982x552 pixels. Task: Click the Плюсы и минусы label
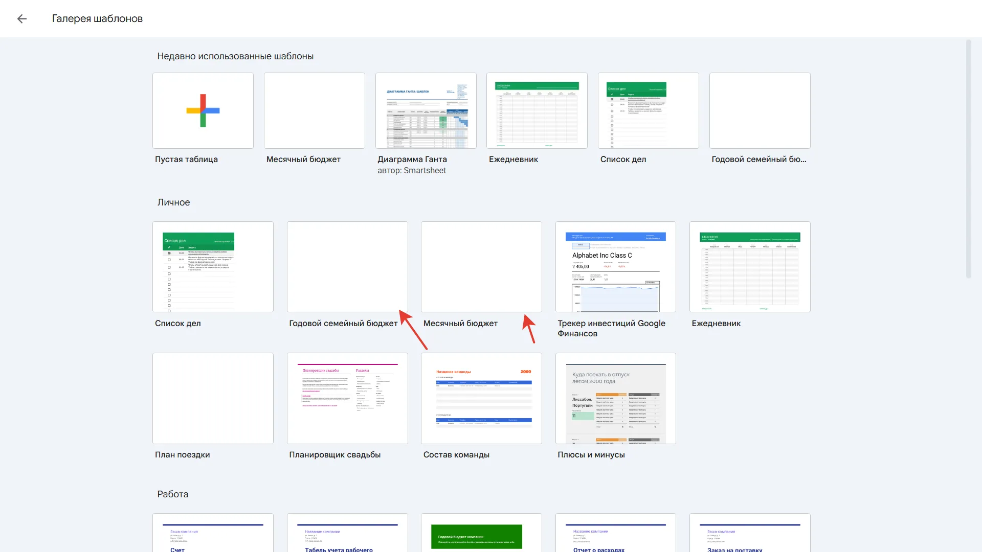591,455
